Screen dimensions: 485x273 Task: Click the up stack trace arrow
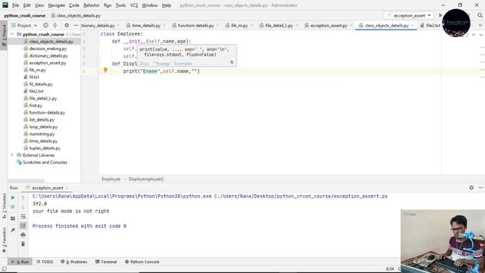23,198
